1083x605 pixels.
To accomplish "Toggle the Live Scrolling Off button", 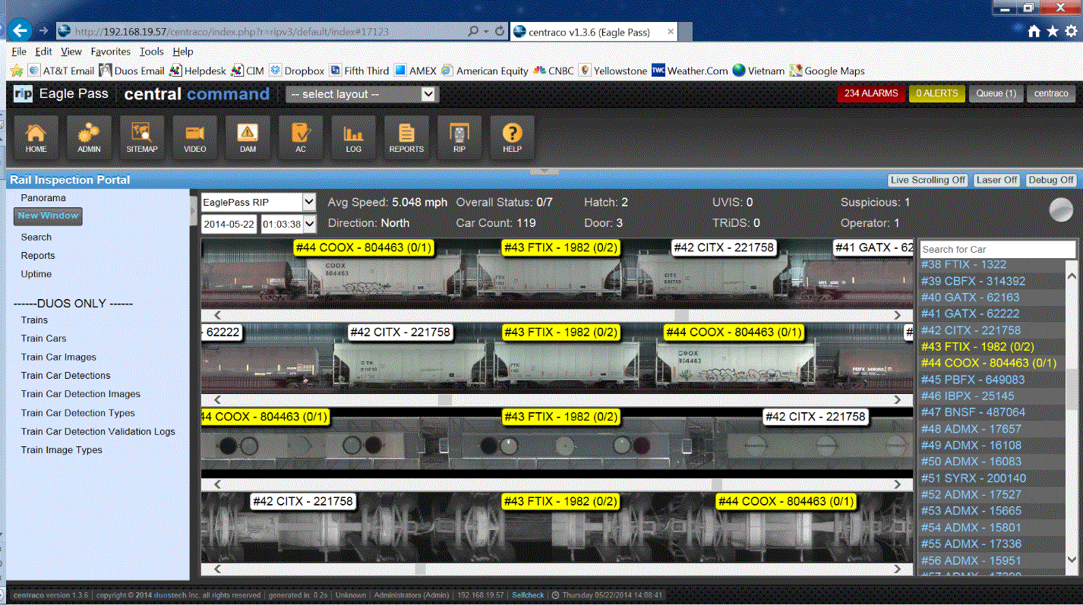I will (x=928, y=180).
